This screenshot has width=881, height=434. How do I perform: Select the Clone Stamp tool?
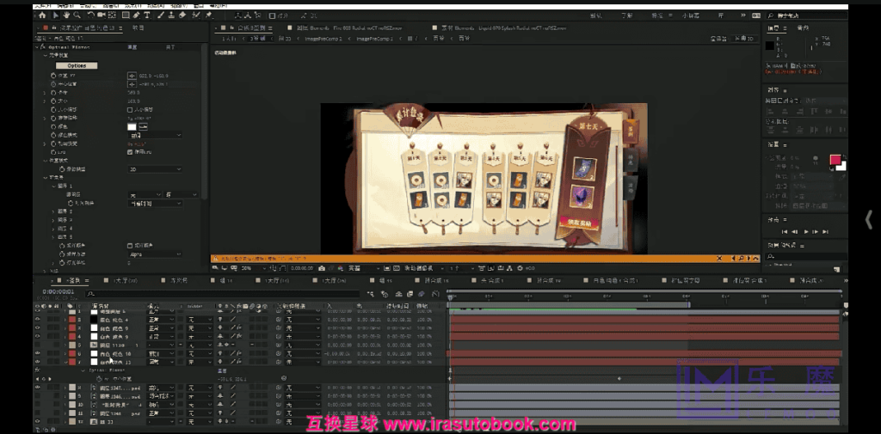pyautogui.click(x=171, y=15)
